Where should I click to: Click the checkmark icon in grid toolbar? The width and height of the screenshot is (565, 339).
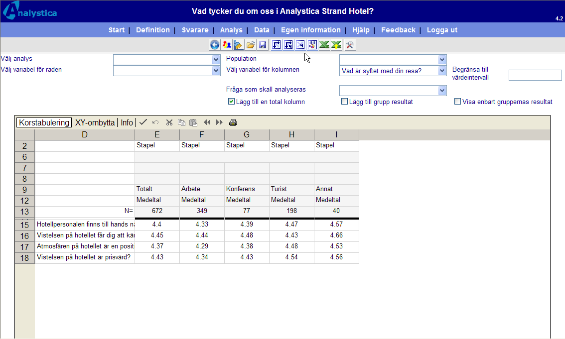pyautogui.click(x=143, y=122)
